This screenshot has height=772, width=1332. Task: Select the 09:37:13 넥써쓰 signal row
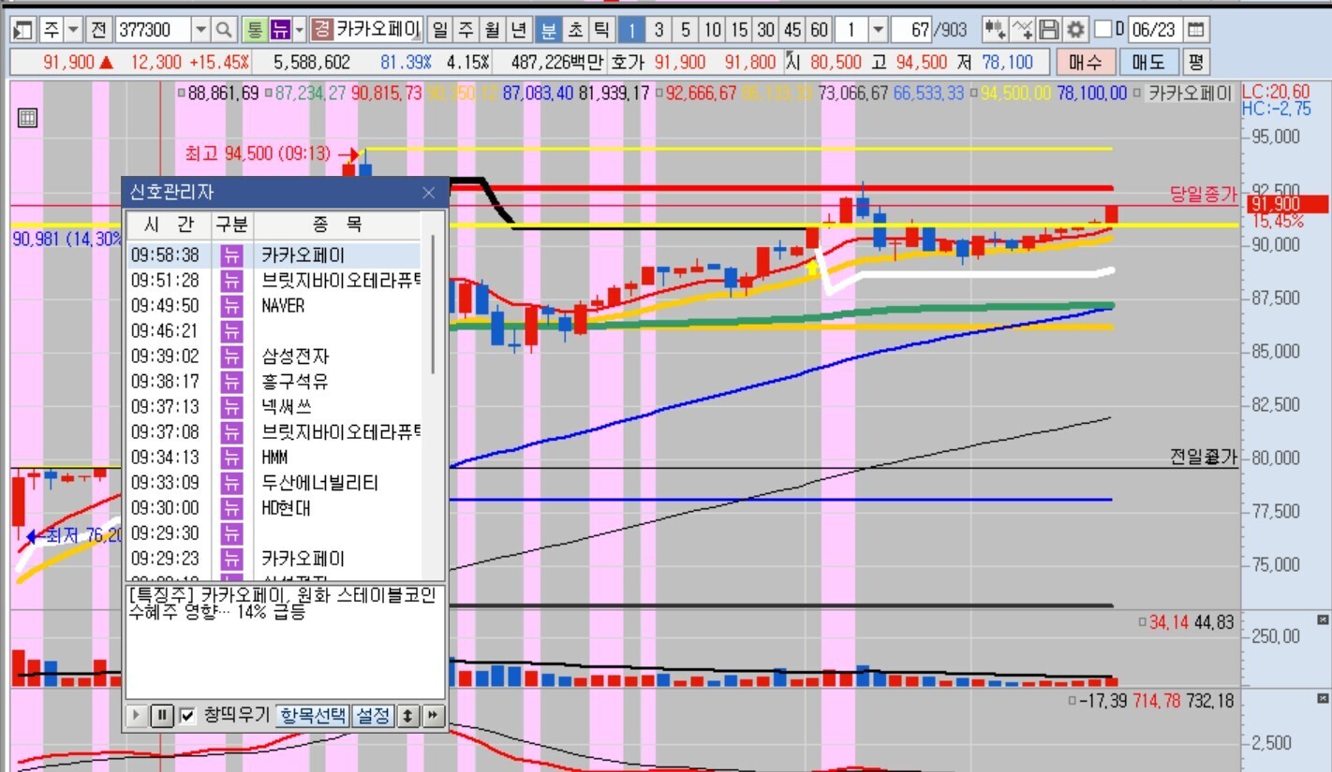coord(275,406)
